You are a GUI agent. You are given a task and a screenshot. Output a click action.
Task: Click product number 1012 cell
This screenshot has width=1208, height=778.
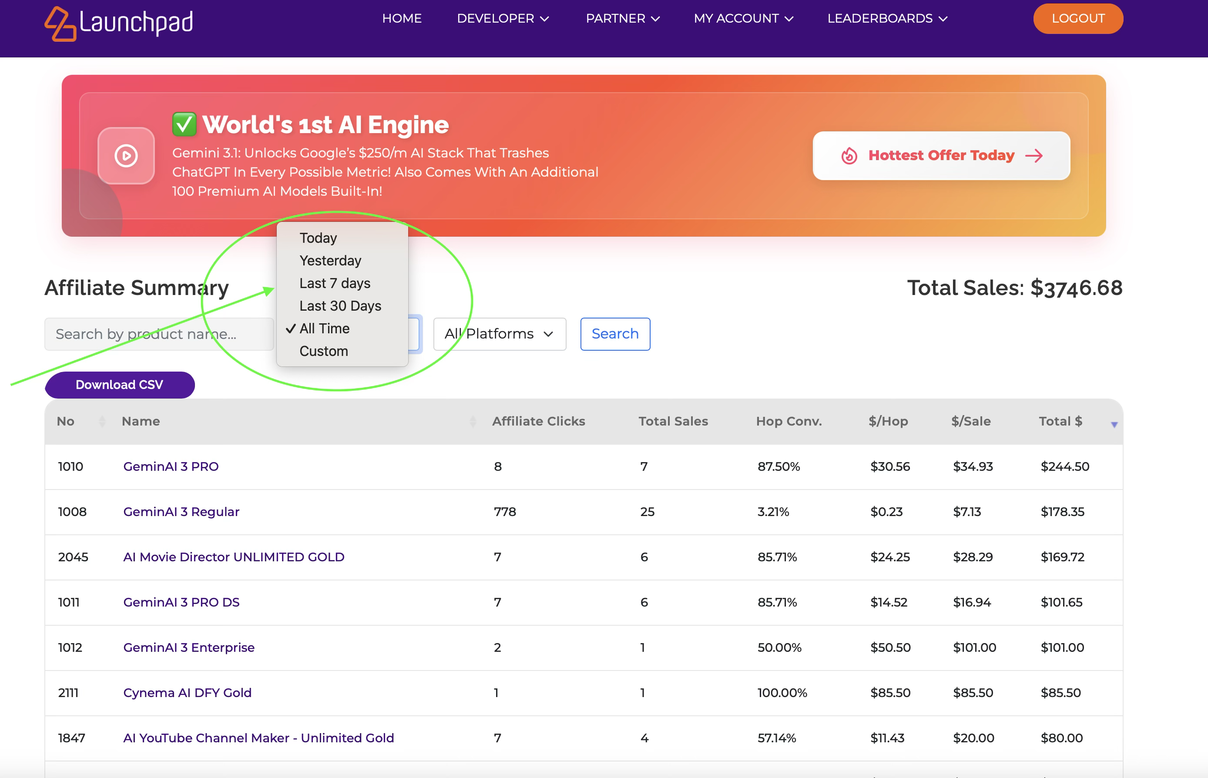tap(70, 647)
